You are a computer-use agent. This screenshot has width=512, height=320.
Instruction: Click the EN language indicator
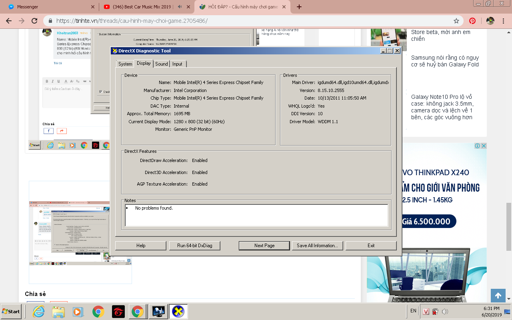413,311
